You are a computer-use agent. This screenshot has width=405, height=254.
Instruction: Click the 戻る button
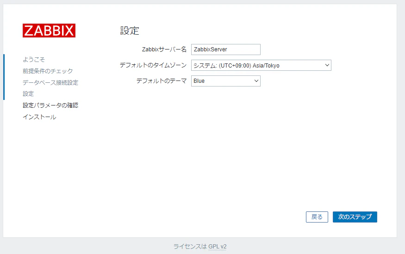pyautogui.click(x=317, y=217)
